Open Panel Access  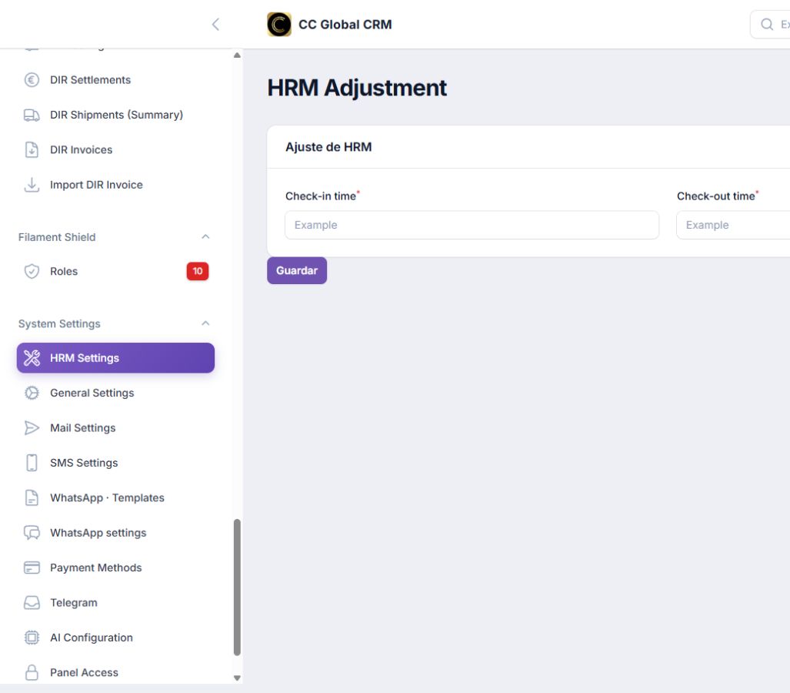click(x=115, y=672)
